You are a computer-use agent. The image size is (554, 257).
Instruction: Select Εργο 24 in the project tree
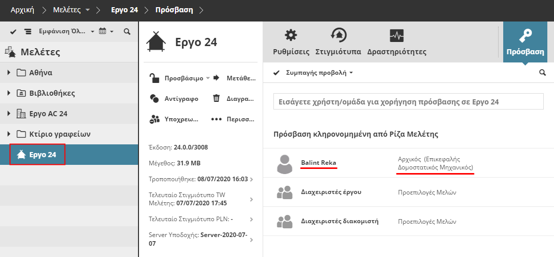click(x=69, y=155)
